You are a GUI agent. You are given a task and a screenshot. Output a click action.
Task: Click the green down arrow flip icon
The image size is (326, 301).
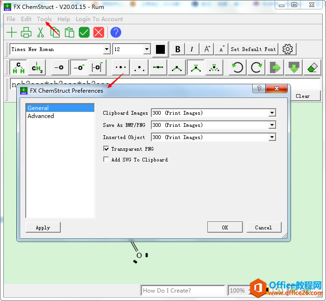click(294, 67)
